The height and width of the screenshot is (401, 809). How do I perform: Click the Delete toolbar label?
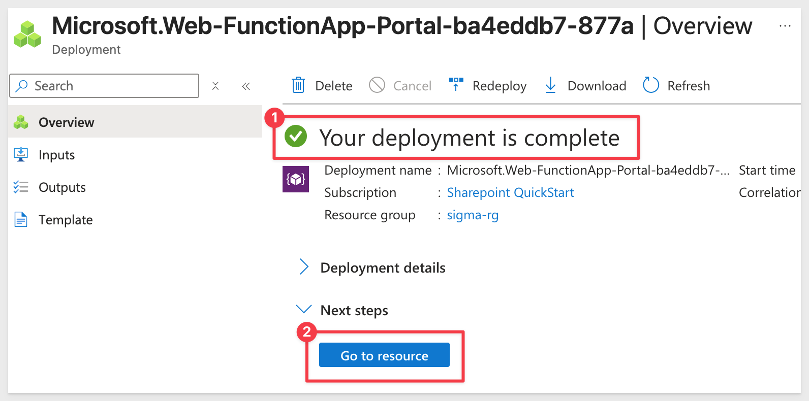point(334,86)
